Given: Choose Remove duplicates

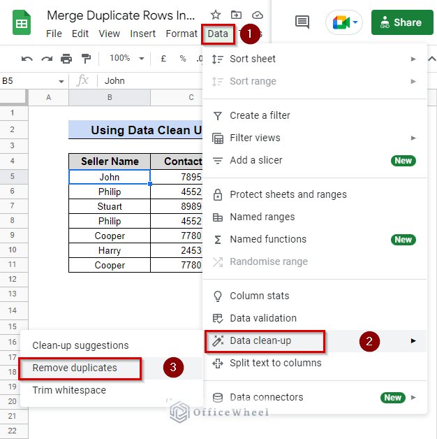Looking at the screenshot, I should [x=111, y=368].
